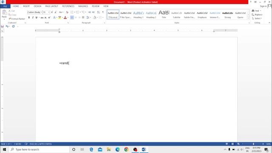Adjust the zoom slider handle
The width and height of the screenshot is (272, 153).
point(253,144)
